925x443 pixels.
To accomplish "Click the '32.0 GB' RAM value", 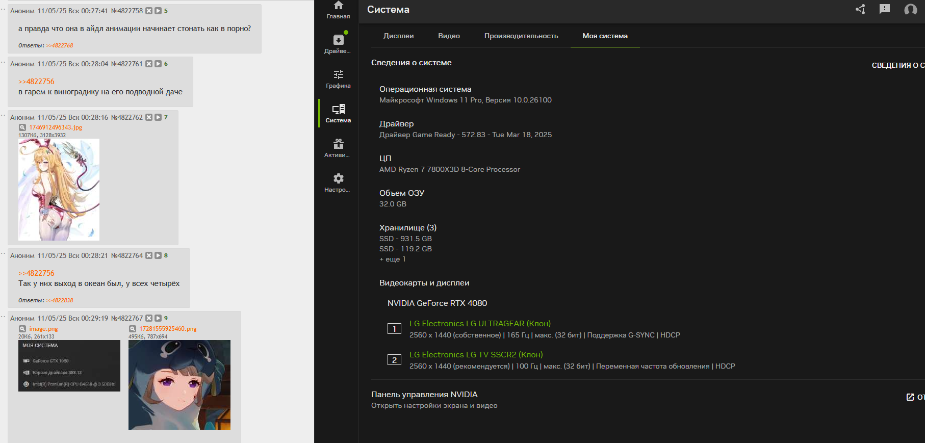I will click(x=393, y=204).
